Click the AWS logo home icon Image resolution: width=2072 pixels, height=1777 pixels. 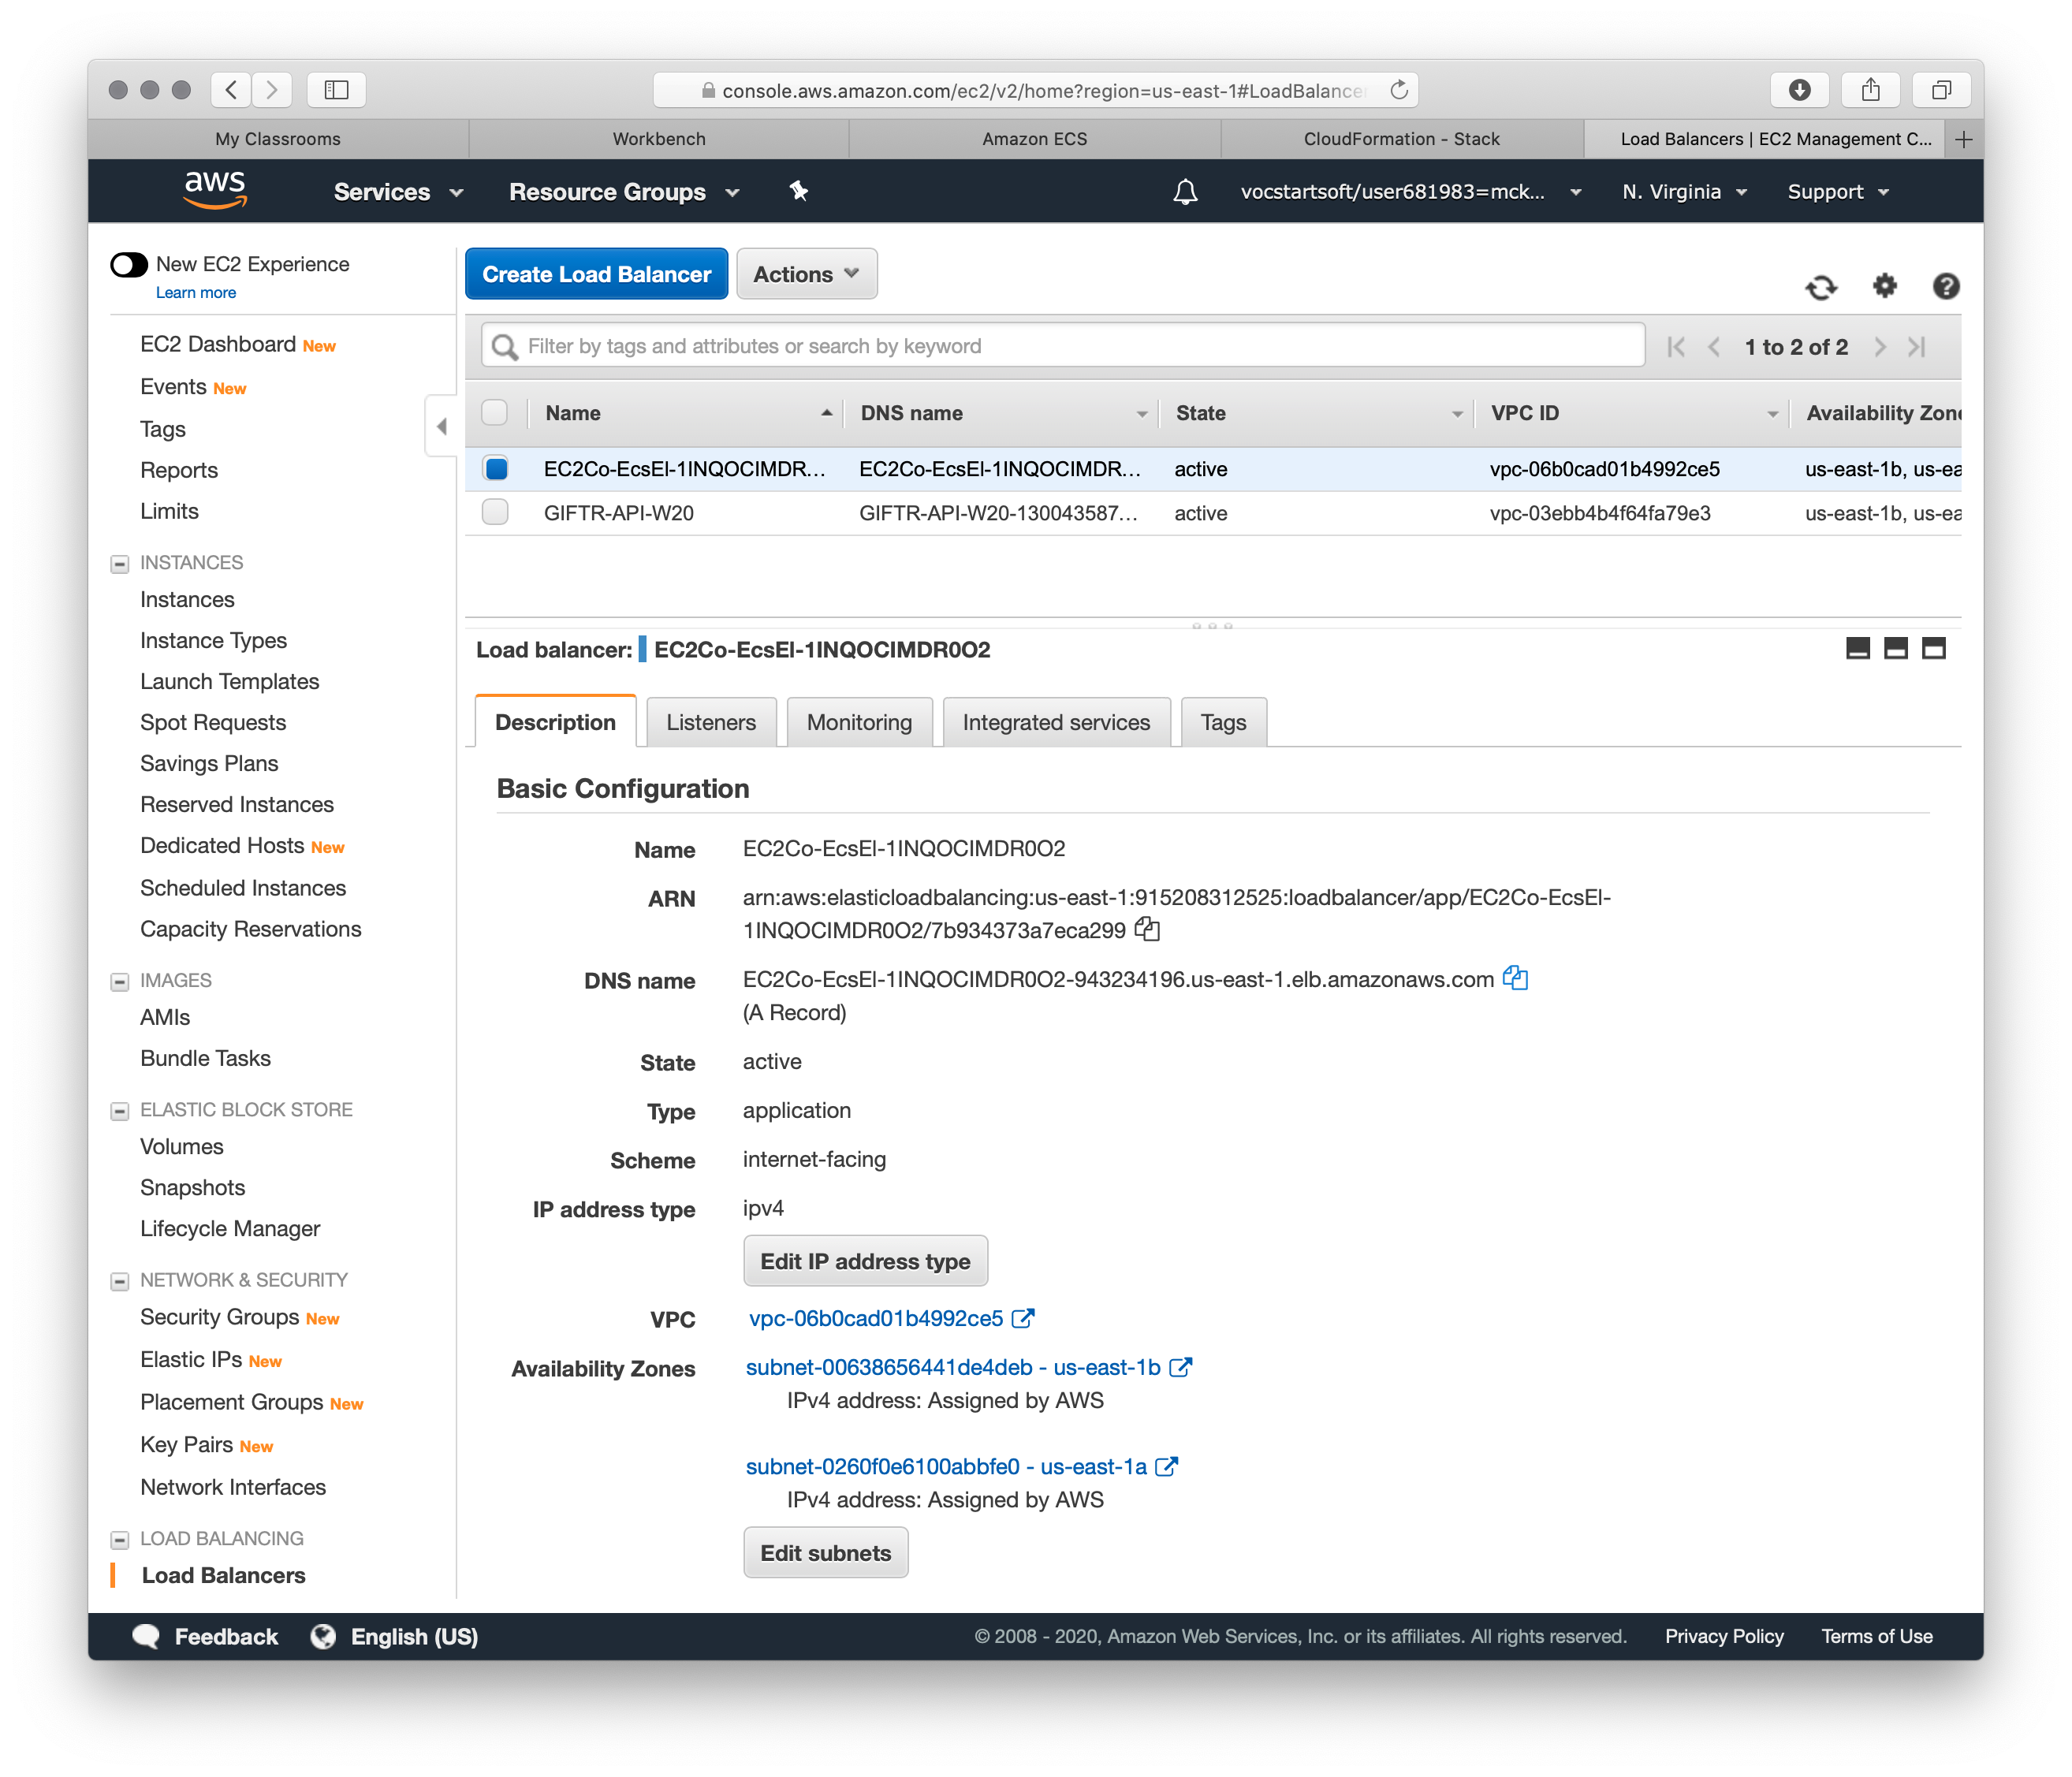click(x=214, y=190)
